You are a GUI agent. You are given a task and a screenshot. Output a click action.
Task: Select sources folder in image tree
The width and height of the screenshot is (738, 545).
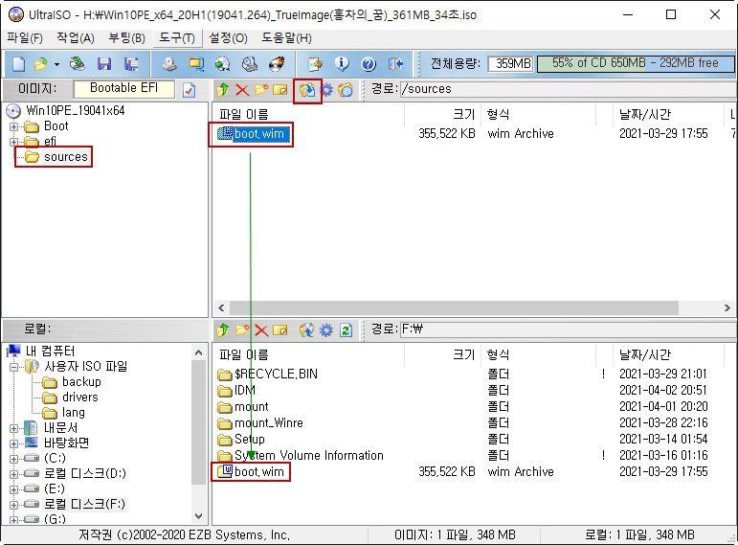point(65,157)
